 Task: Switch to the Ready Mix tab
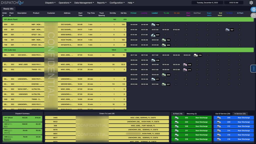8,8
